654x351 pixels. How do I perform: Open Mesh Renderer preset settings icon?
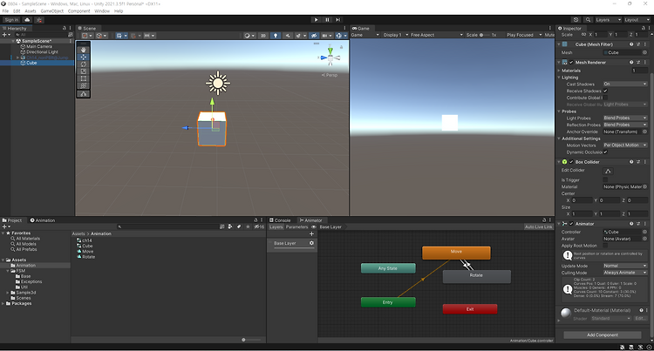pos(638,62)
